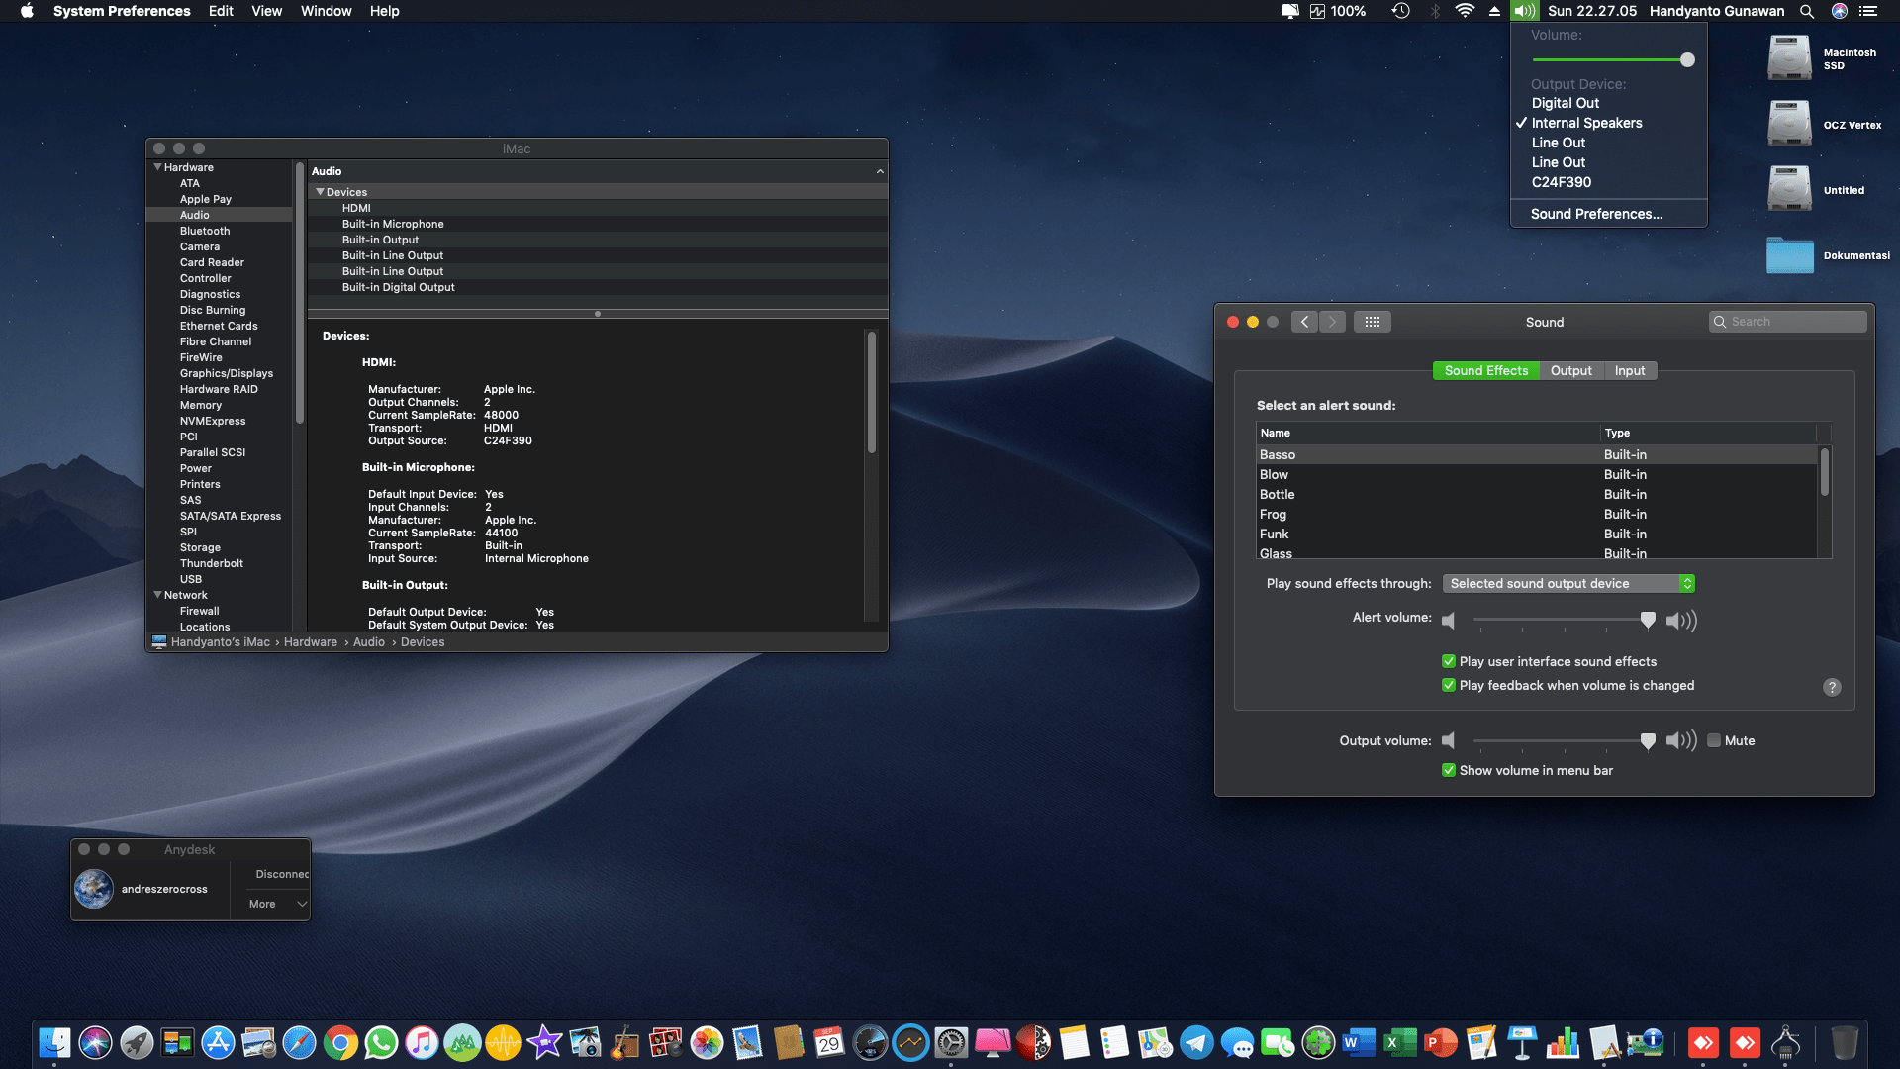
Task: Collapse the Devices section in System Information
Action: coord(319,191)
